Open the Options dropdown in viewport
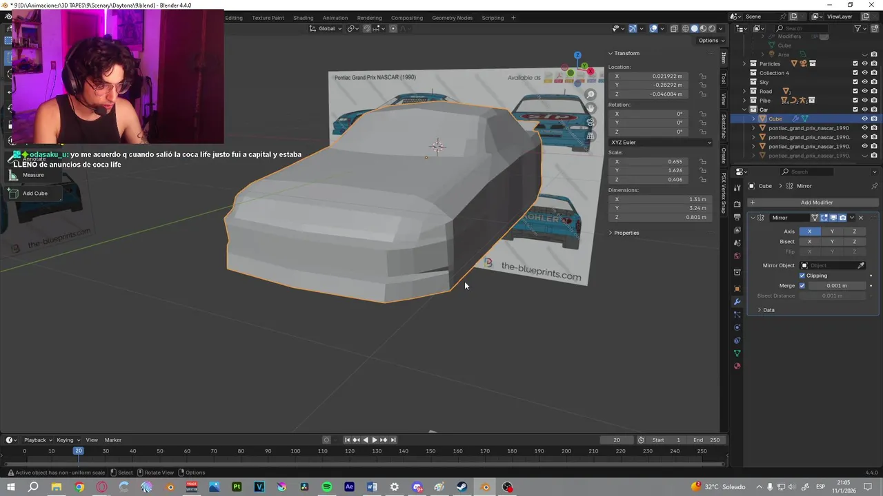The width and height of the screenshot is (883, 496). pyautogui.click(x=710, y=41)
